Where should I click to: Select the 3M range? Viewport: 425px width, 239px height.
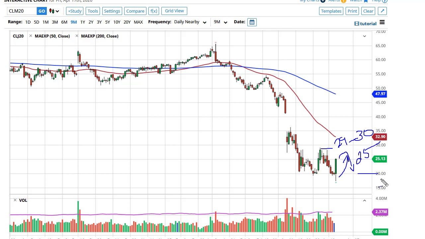(x=55, y=22)
